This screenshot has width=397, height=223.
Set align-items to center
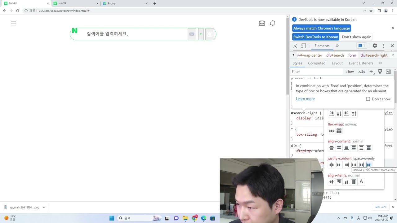332,182
